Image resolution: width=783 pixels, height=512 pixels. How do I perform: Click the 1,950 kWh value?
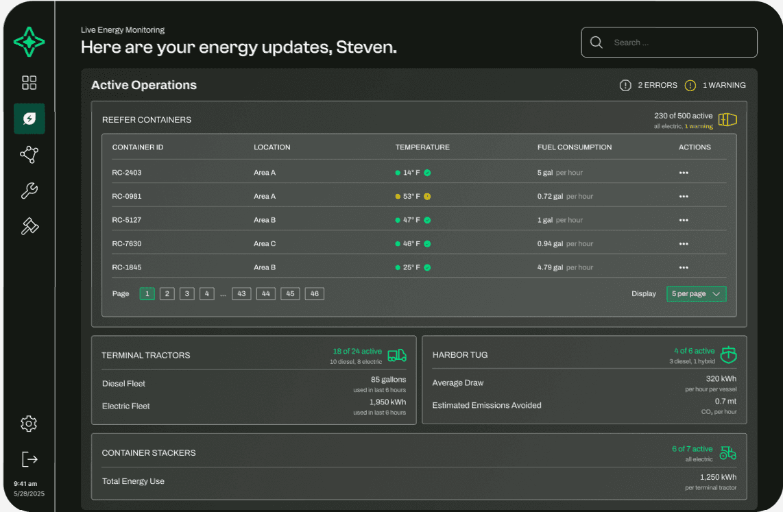[x=387, y=402]
